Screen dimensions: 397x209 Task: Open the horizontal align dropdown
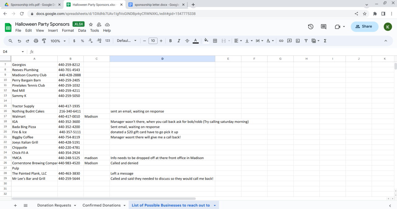pos(238,41)
